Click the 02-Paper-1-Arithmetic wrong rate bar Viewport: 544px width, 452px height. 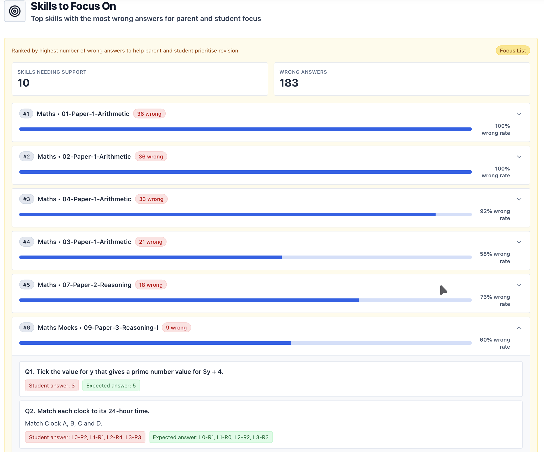point(245,172)
